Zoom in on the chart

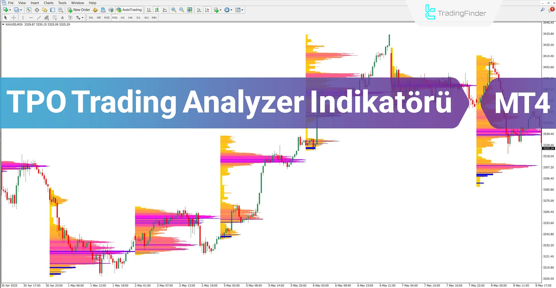click(x=174, y=10)
